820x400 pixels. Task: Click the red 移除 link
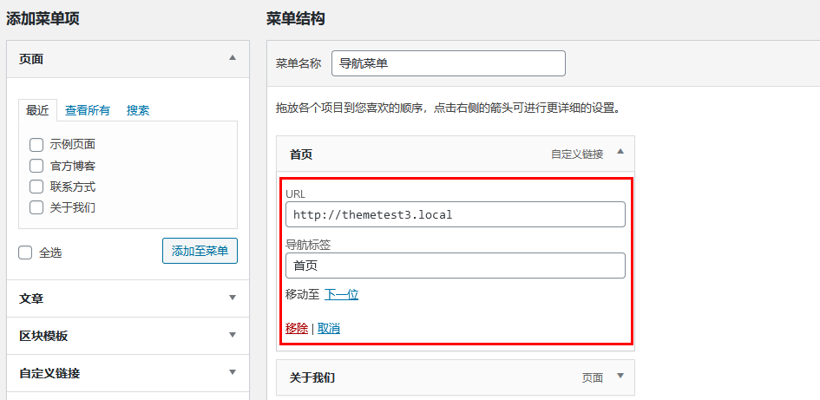296,328
